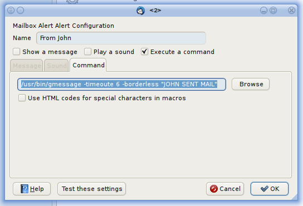The image size is (303, 206).
Task: Close the dialog with titlebar X
Action: pyautogui.click(x=291, y=10)
